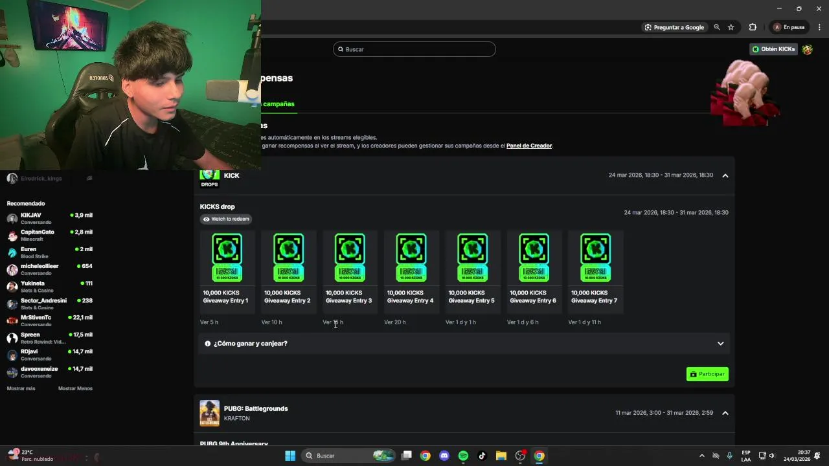Click the '22,1 mil' viewer count

(80, 318)
